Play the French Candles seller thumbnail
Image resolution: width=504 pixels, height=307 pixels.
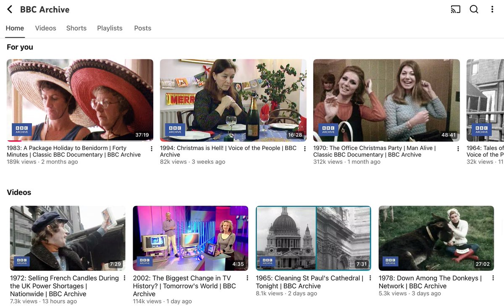point(68,238)
